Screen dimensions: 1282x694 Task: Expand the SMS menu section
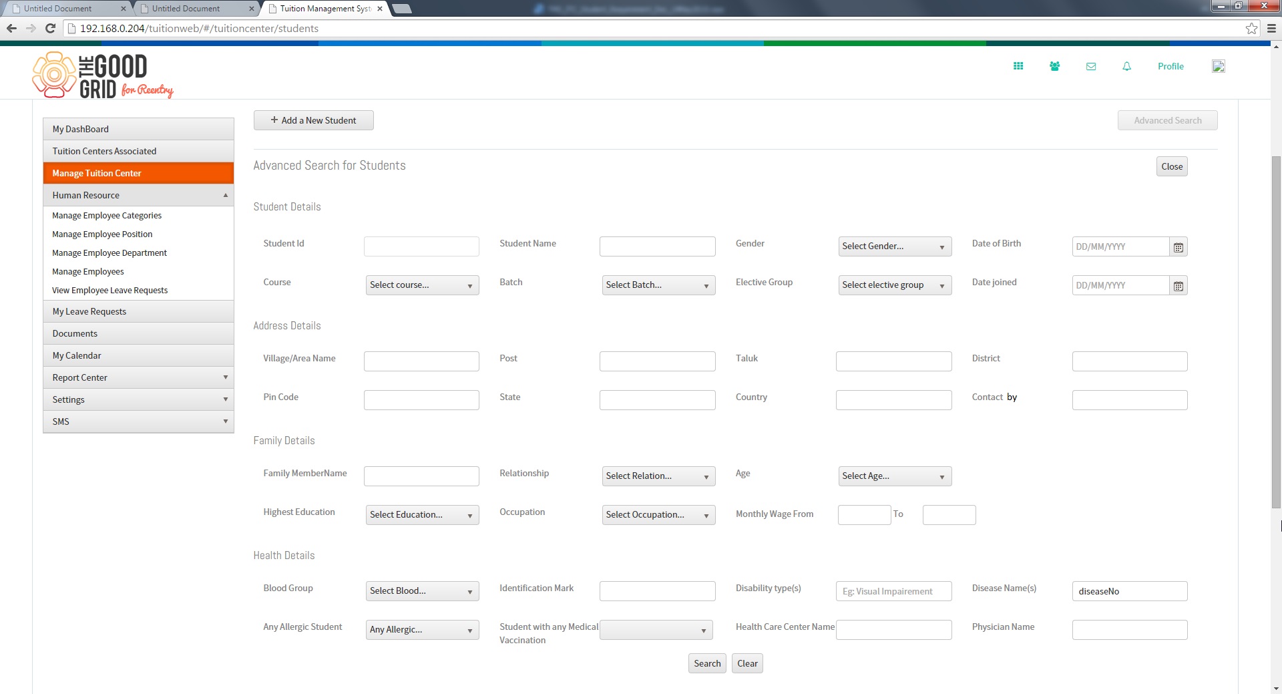(x=138, y=421)
